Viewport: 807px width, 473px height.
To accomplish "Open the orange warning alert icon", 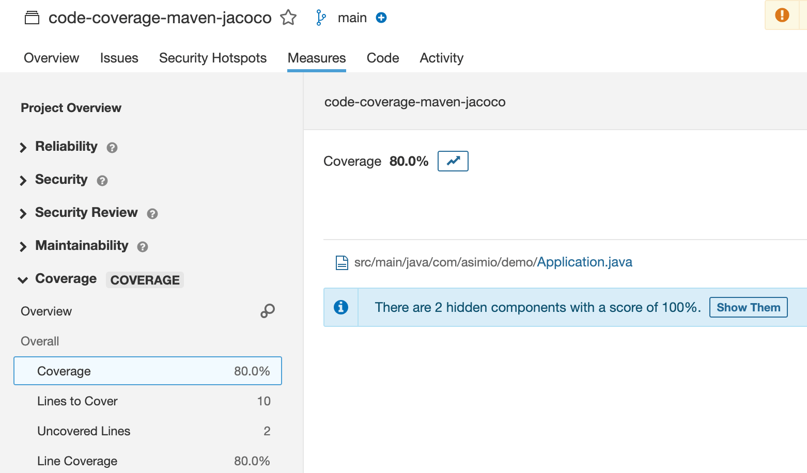I will point(782,15).
